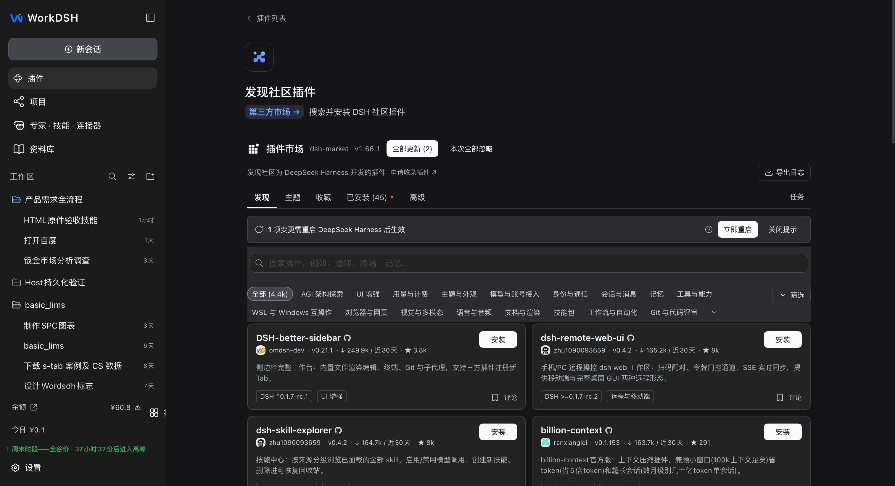This screenshot has height=486, width=895.
Task: Open 申请收录插件 link
Action: tap(413, 172)
